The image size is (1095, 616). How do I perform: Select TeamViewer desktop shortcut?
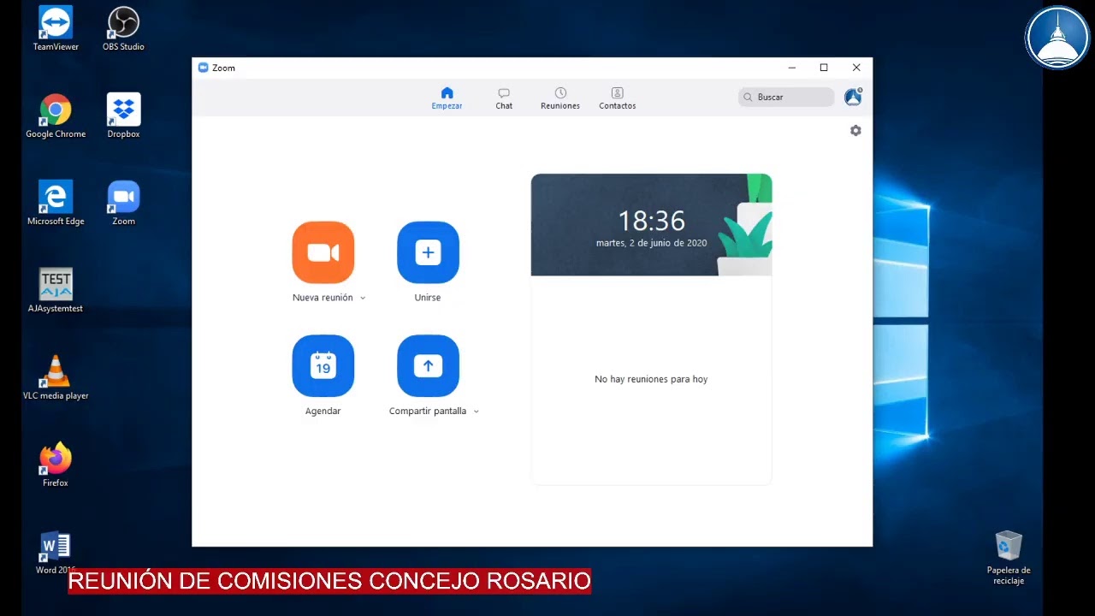coord(56,29)
